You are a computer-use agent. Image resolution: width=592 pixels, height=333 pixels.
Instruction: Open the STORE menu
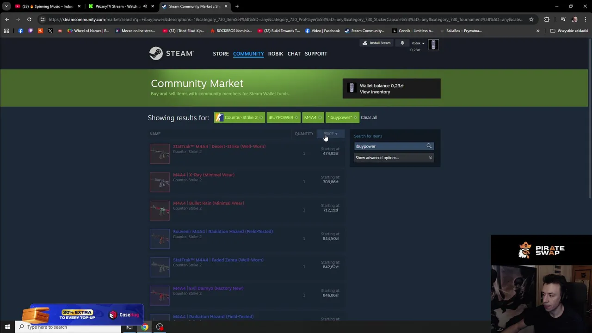pyautogui.click(x=221, y=54)
